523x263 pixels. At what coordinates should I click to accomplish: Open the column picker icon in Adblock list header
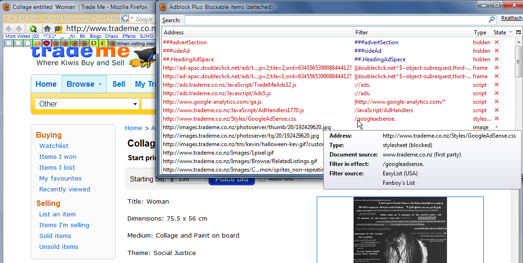[x=518, y=33]
